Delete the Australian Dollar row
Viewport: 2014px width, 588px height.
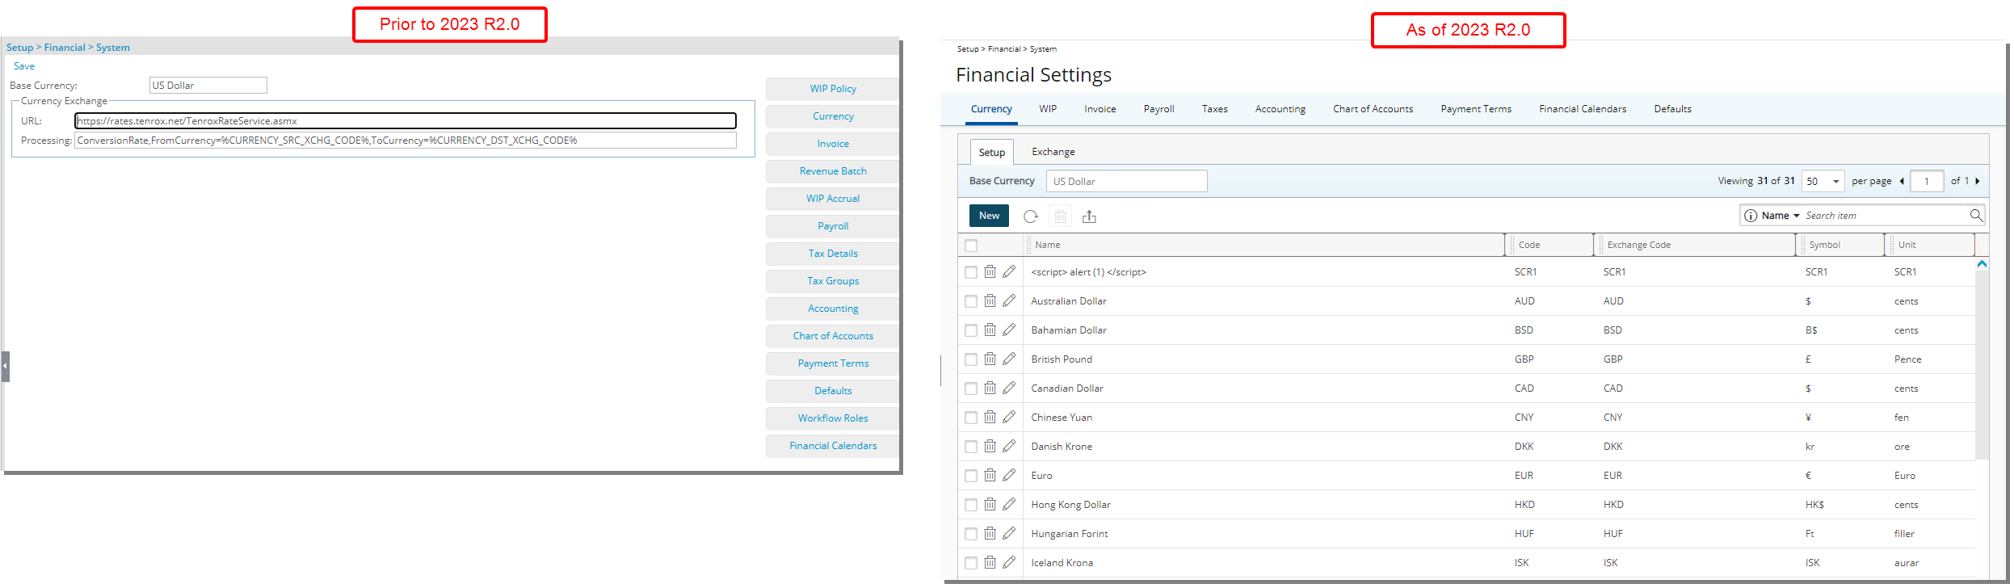pos(990,300)
